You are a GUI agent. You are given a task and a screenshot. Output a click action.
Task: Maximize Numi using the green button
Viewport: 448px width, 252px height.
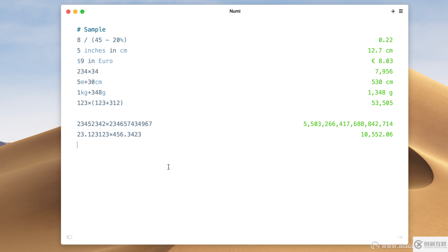pos(82,12)
